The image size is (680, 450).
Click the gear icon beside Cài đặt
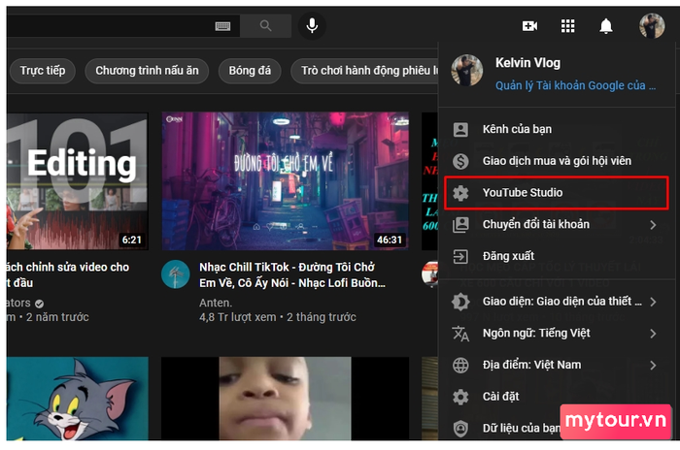[460, 397]
